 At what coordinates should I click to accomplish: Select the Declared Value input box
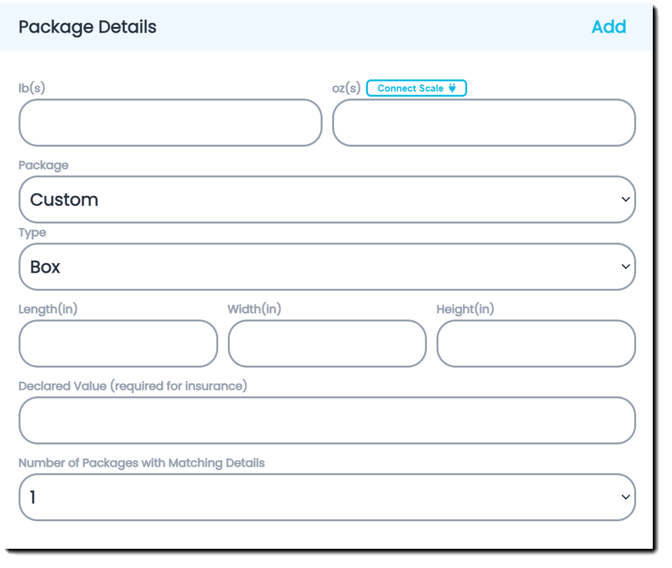(327, 421)
